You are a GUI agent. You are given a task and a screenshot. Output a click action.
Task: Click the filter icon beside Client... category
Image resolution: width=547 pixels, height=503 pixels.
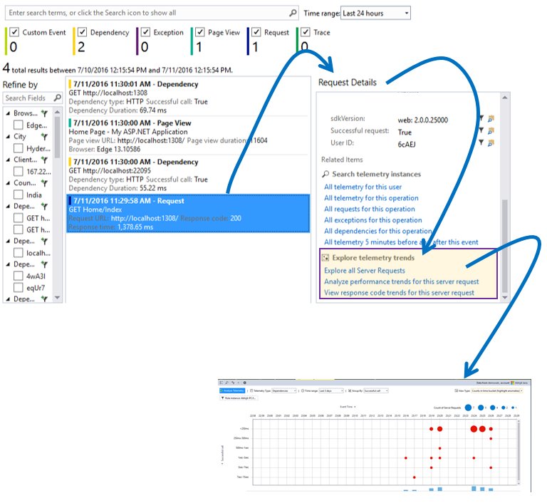pyautogui.click(x=44, y=160)
